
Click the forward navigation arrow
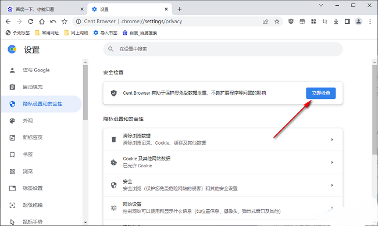coord(19,21)
